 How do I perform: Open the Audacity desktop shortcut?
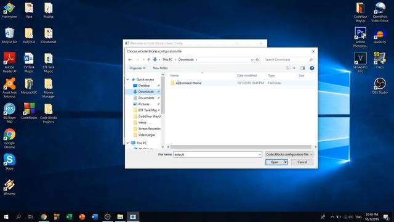(x=380, y=35)
